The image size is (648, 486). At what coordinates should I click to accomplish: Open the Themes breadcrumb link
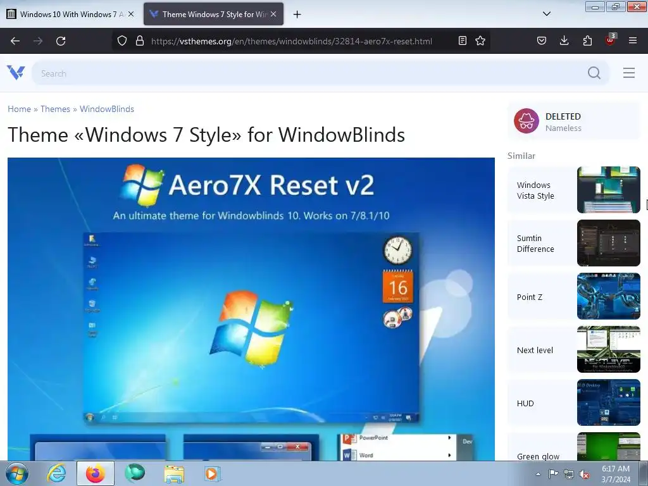pos(56,109)
